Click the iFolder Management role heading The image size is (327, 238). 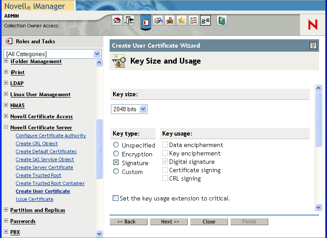pos(36,61)
